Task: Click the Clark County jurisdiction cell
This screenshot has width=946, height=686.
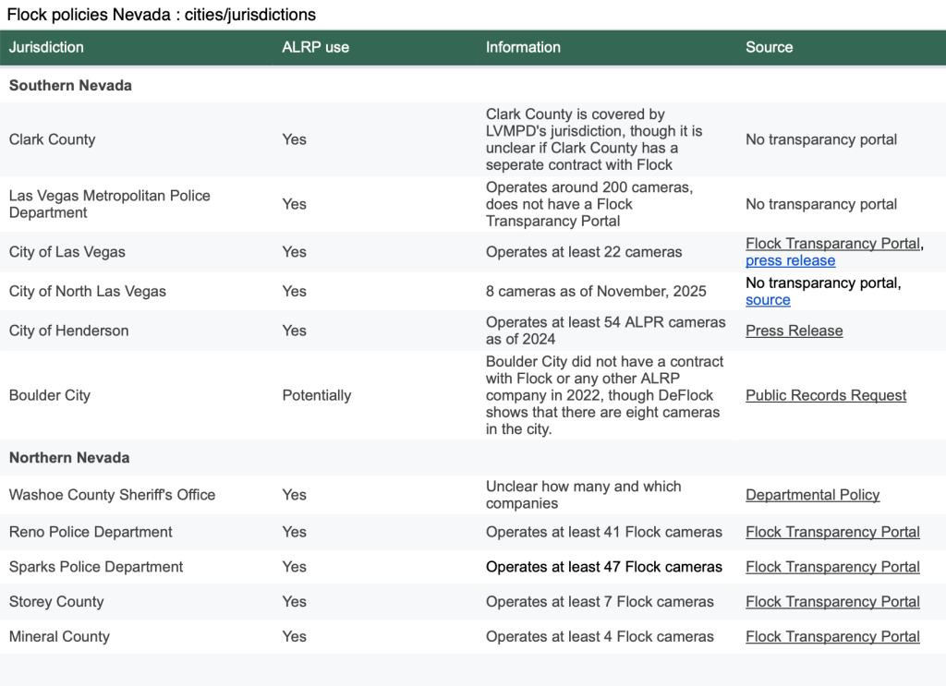Action: coord(53,139)
